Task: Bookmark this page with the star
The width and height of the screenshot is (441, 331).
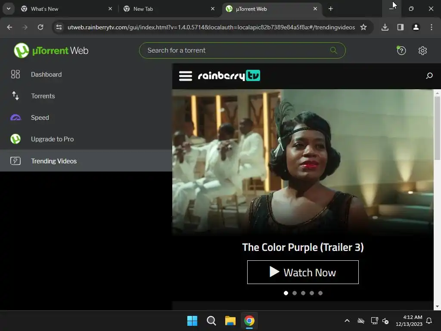Action: point(363,27)
